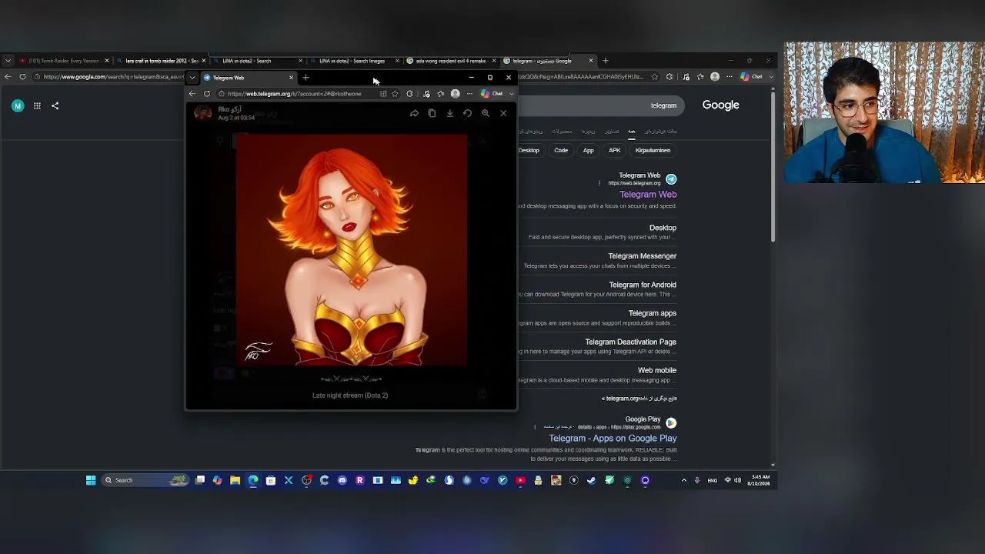Switch to Tomb Raider Every Version tab

pyautogui.click(x=65, y=61)
